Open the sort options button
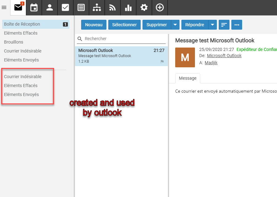This screenshot has width=277, height=197. pos(224,25)
